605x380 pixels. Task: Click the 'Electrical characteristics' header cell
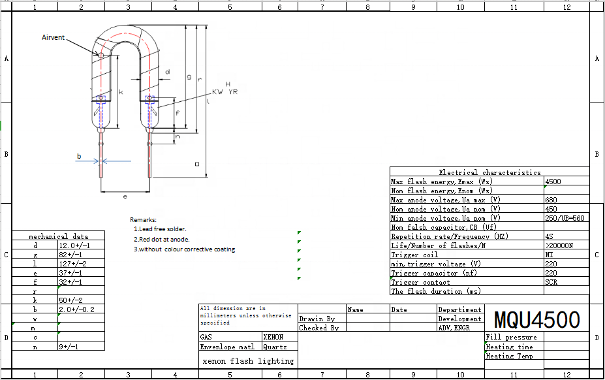pyautogui.click(x=489, y=172)
